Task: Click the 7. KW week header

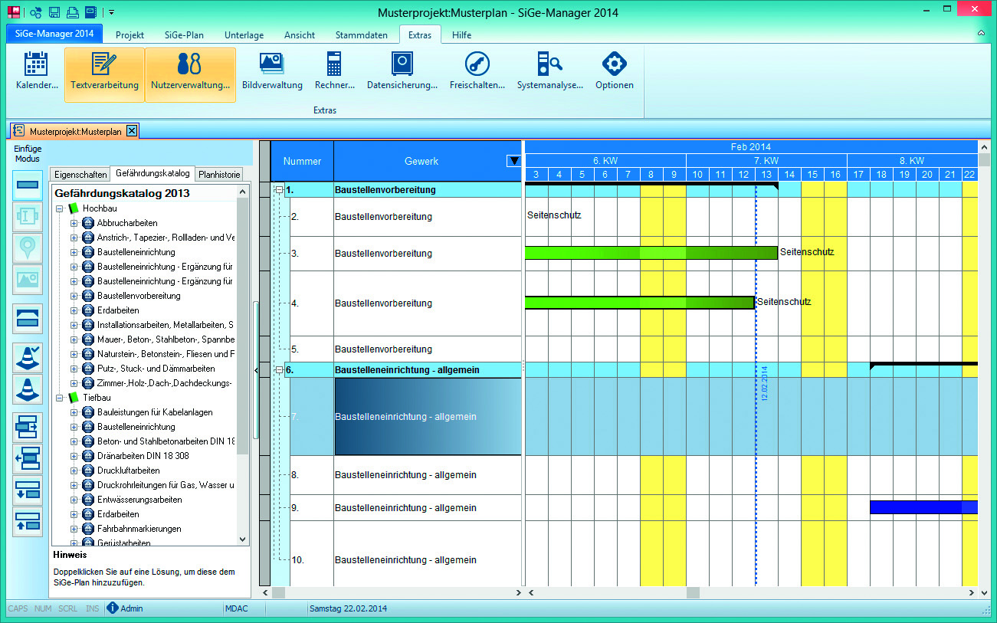Action: [766, 161]
